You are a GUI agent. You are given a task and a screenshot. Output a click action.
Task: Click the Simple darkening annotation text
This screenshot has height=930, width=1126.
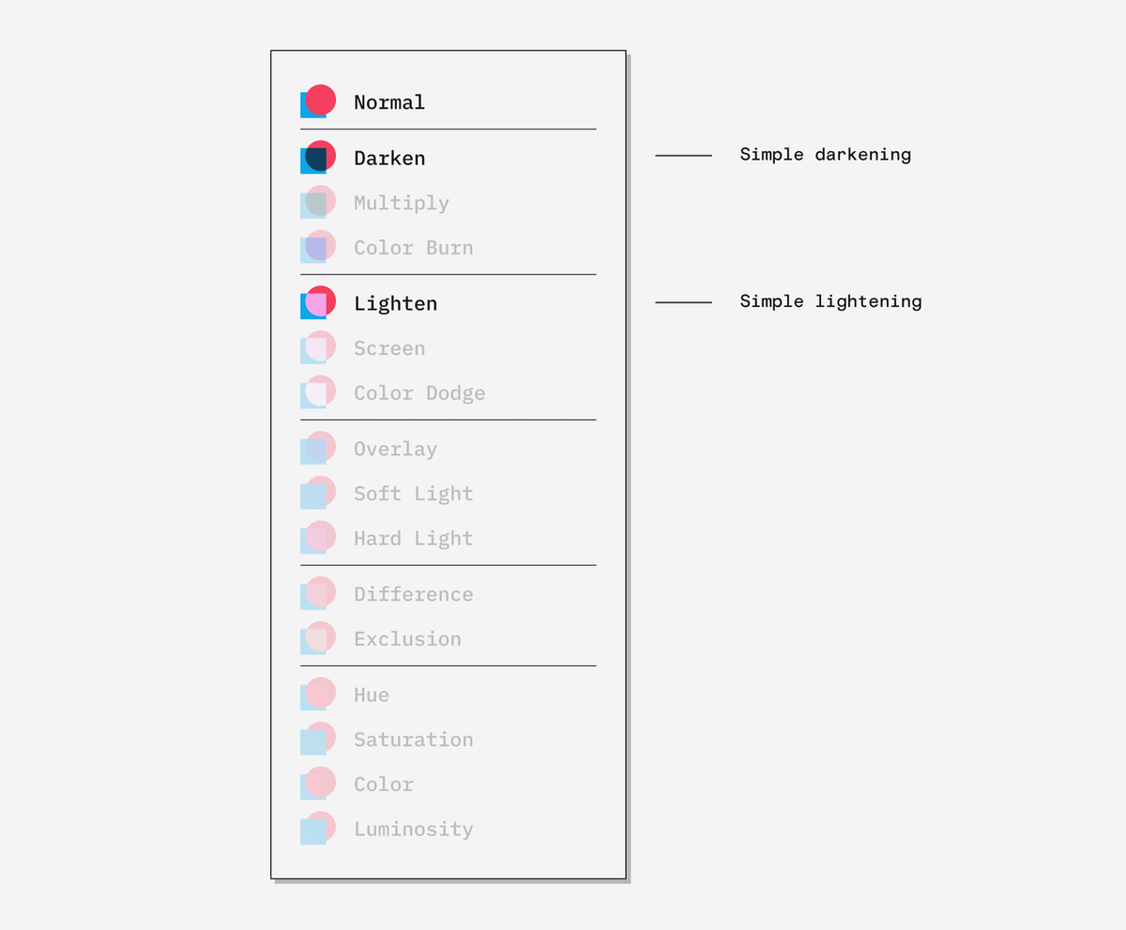[825, 155]
